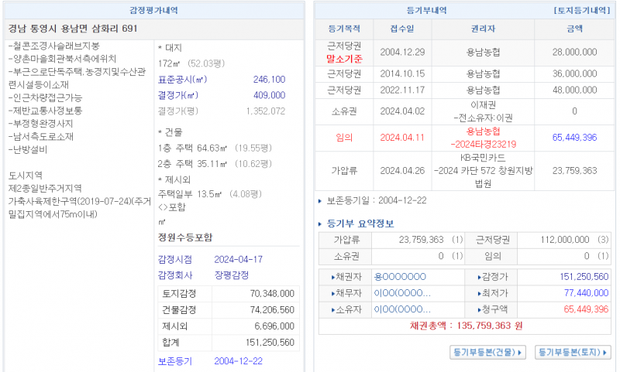Select the 28,000,000 amount cell

[574, 52]
